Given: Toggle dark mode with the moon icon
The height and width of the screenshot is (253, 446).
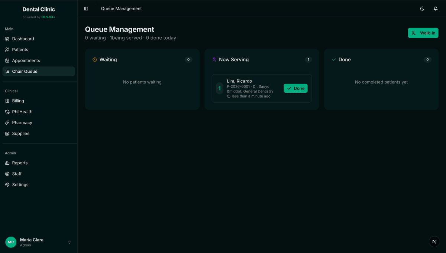Looking at the screenshot, I should [422, 9].
